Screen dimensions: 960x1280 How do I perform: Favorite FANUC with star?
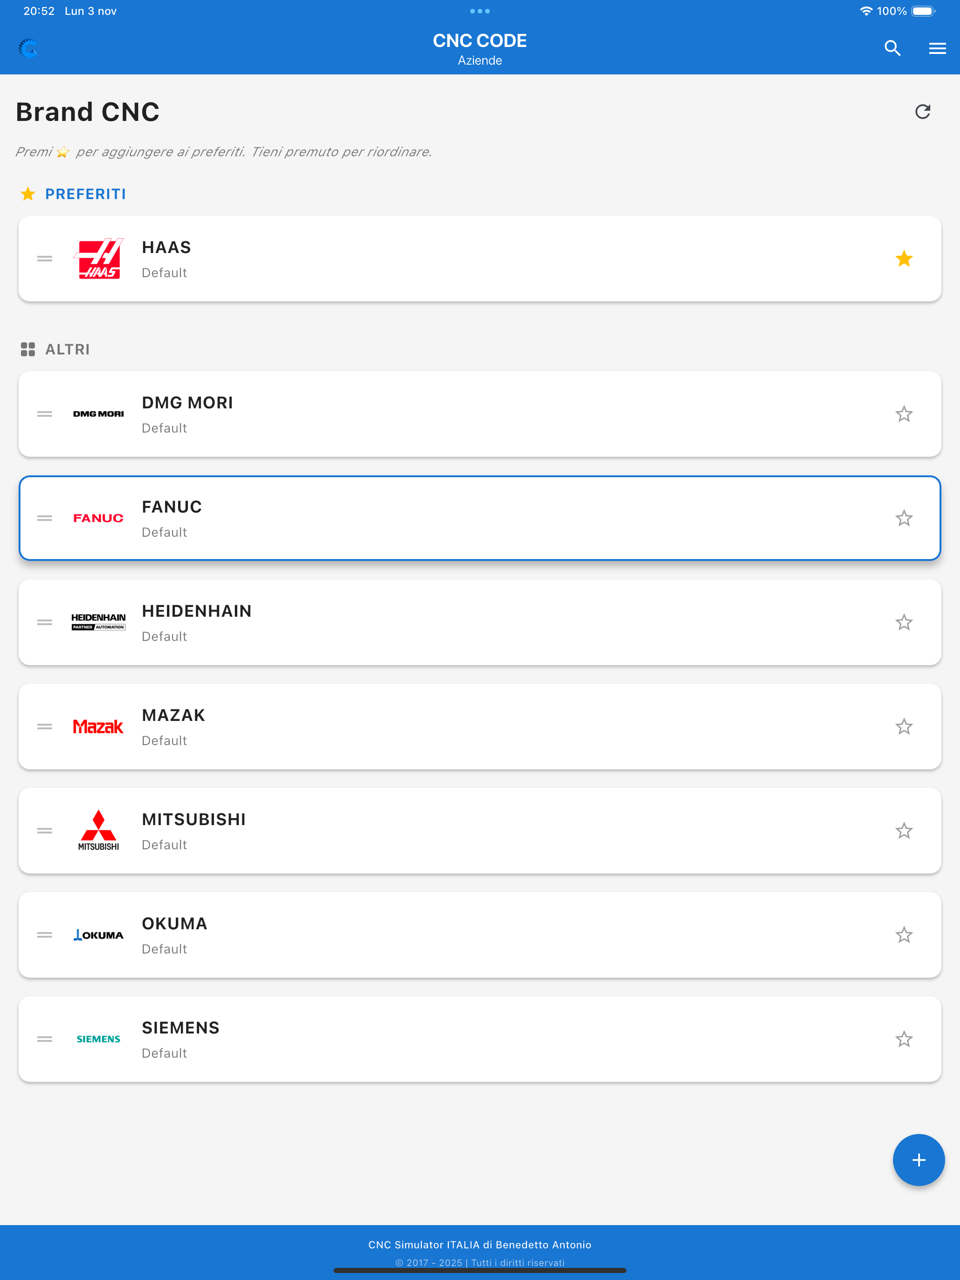pyautogui.click(x=904, y=518)
